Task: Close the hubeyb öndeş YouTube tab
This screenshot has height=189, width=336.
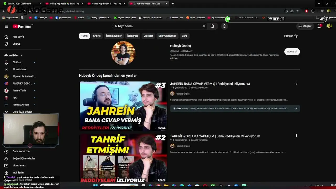Action: (x=166, y=4)
